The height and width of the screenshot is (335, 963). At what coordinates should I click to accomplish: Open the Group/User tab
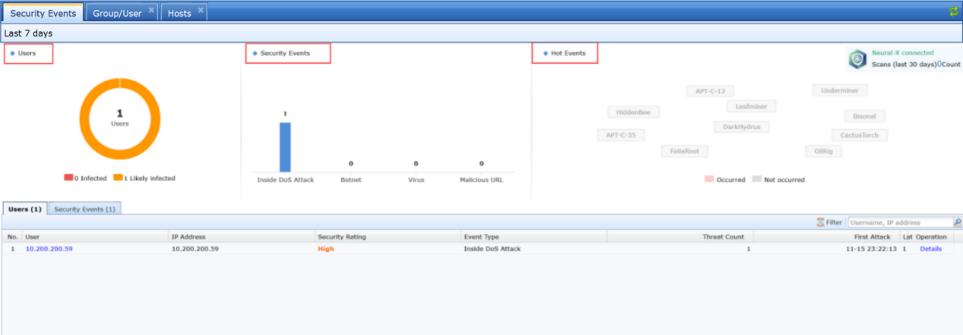pos(117,13)
